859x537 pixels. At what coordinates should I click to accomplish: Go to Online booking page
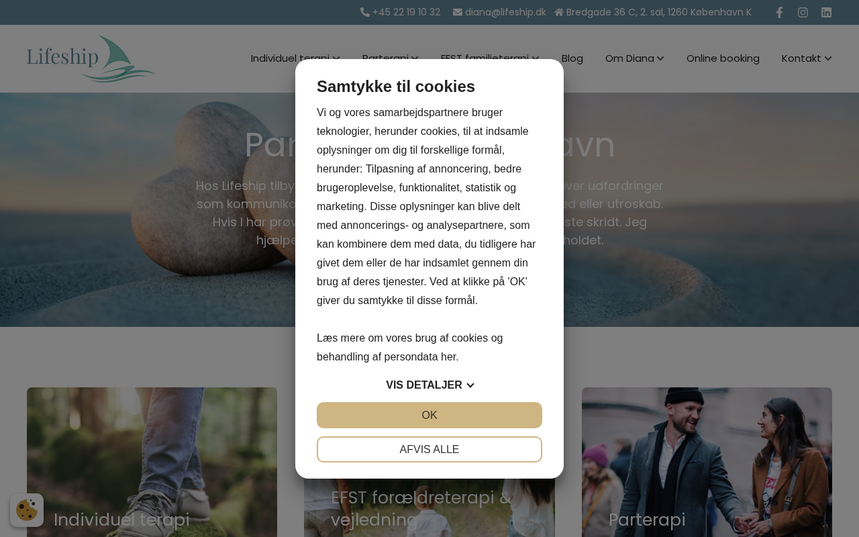(723, 58)
